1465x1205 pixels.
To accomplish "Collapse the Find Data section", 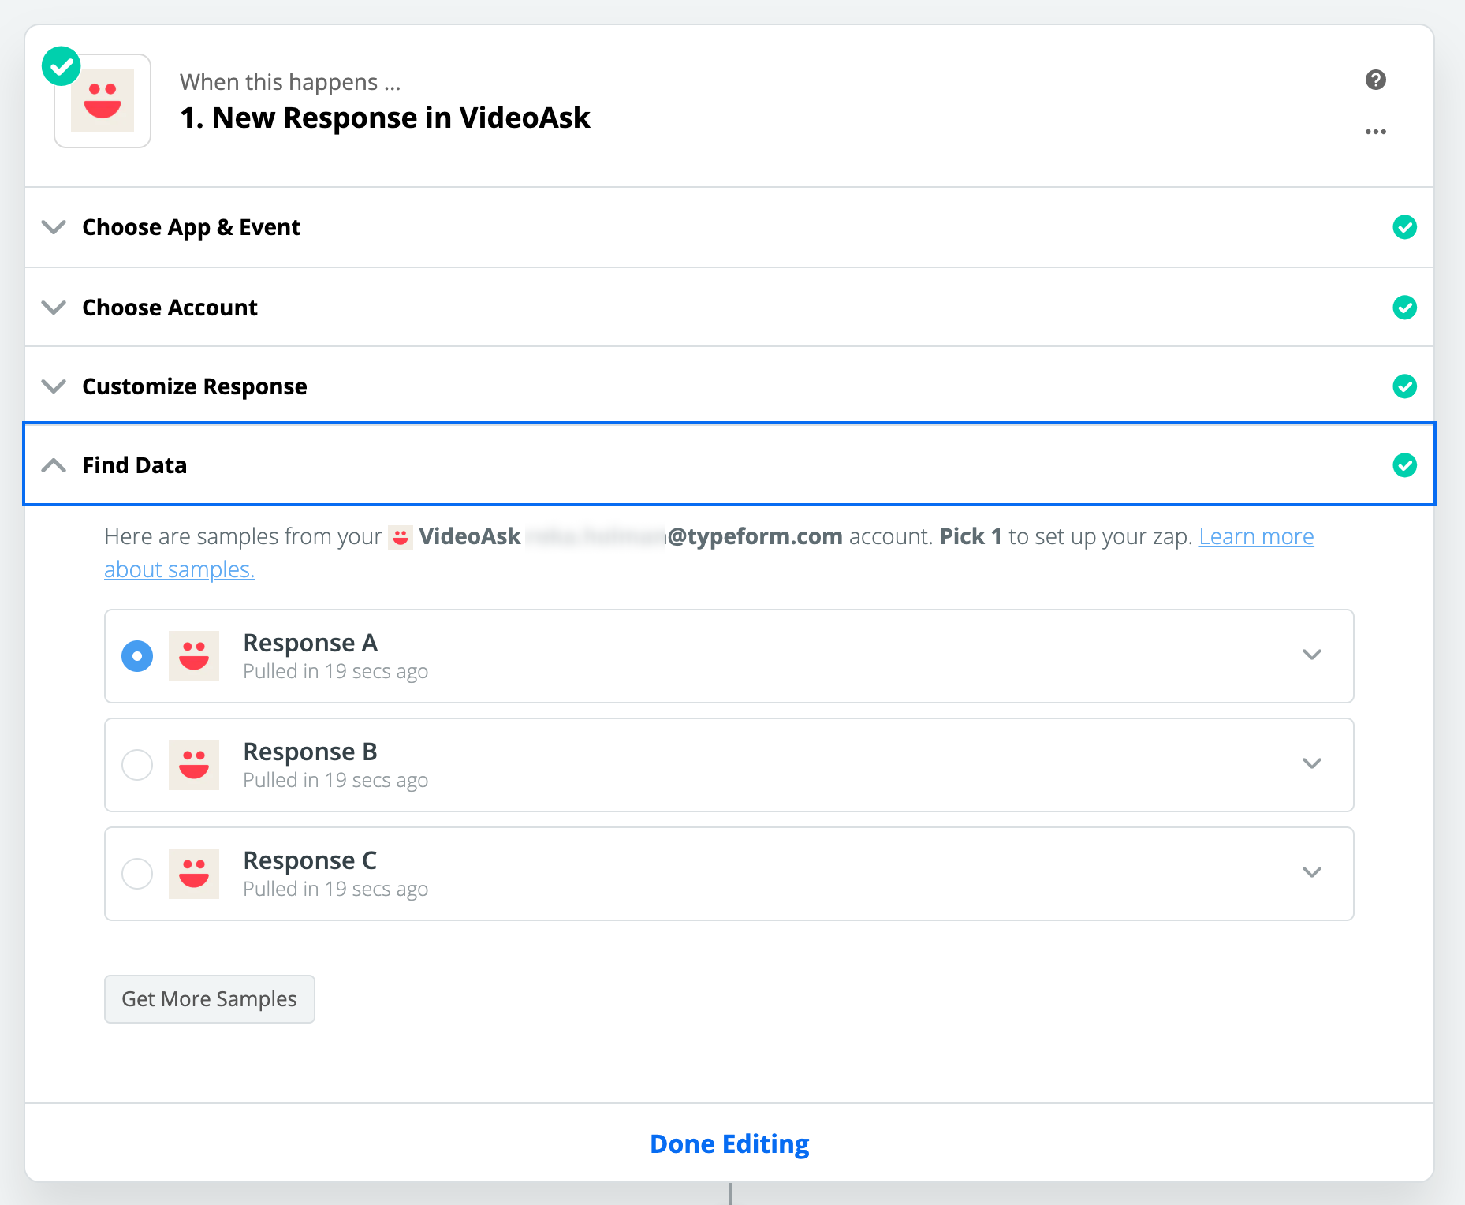I will tap(54, 465).
